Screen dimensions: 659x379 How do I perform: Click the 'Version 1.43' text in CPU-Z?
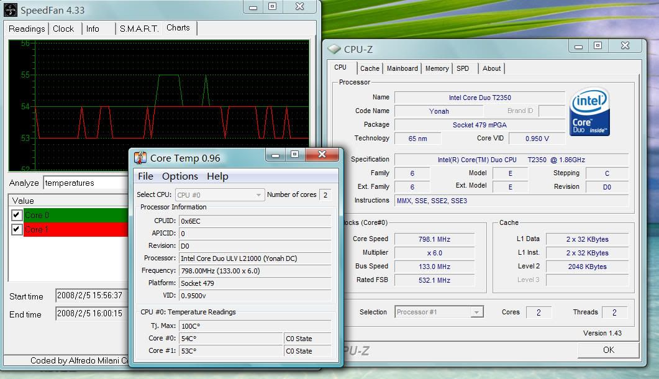point(602,333)
